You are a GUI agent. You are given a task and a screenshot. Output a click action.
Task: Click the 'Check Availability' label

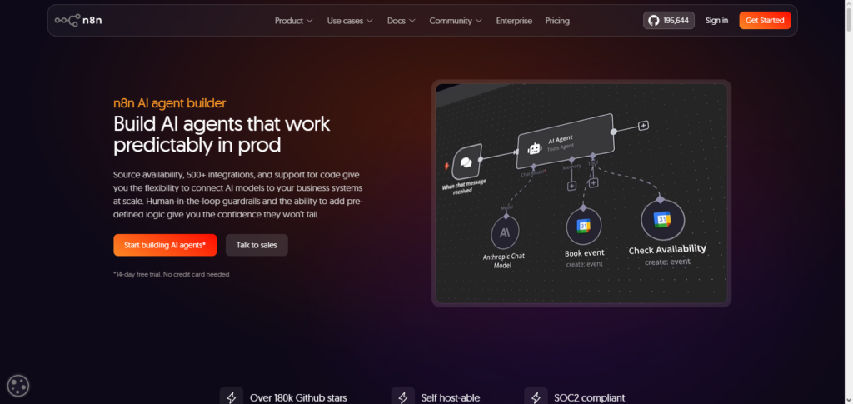667,250
